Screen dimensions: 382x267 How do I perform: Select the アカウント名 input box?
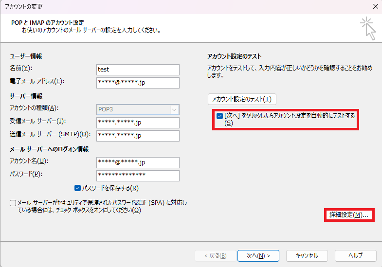pos(138,162)
